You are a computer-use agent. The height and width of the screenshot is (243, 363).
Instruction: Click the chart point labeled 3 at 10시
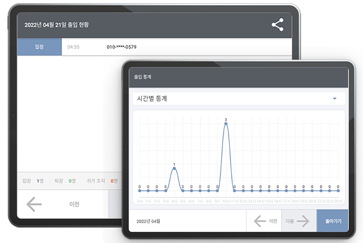tap(225, 124)
